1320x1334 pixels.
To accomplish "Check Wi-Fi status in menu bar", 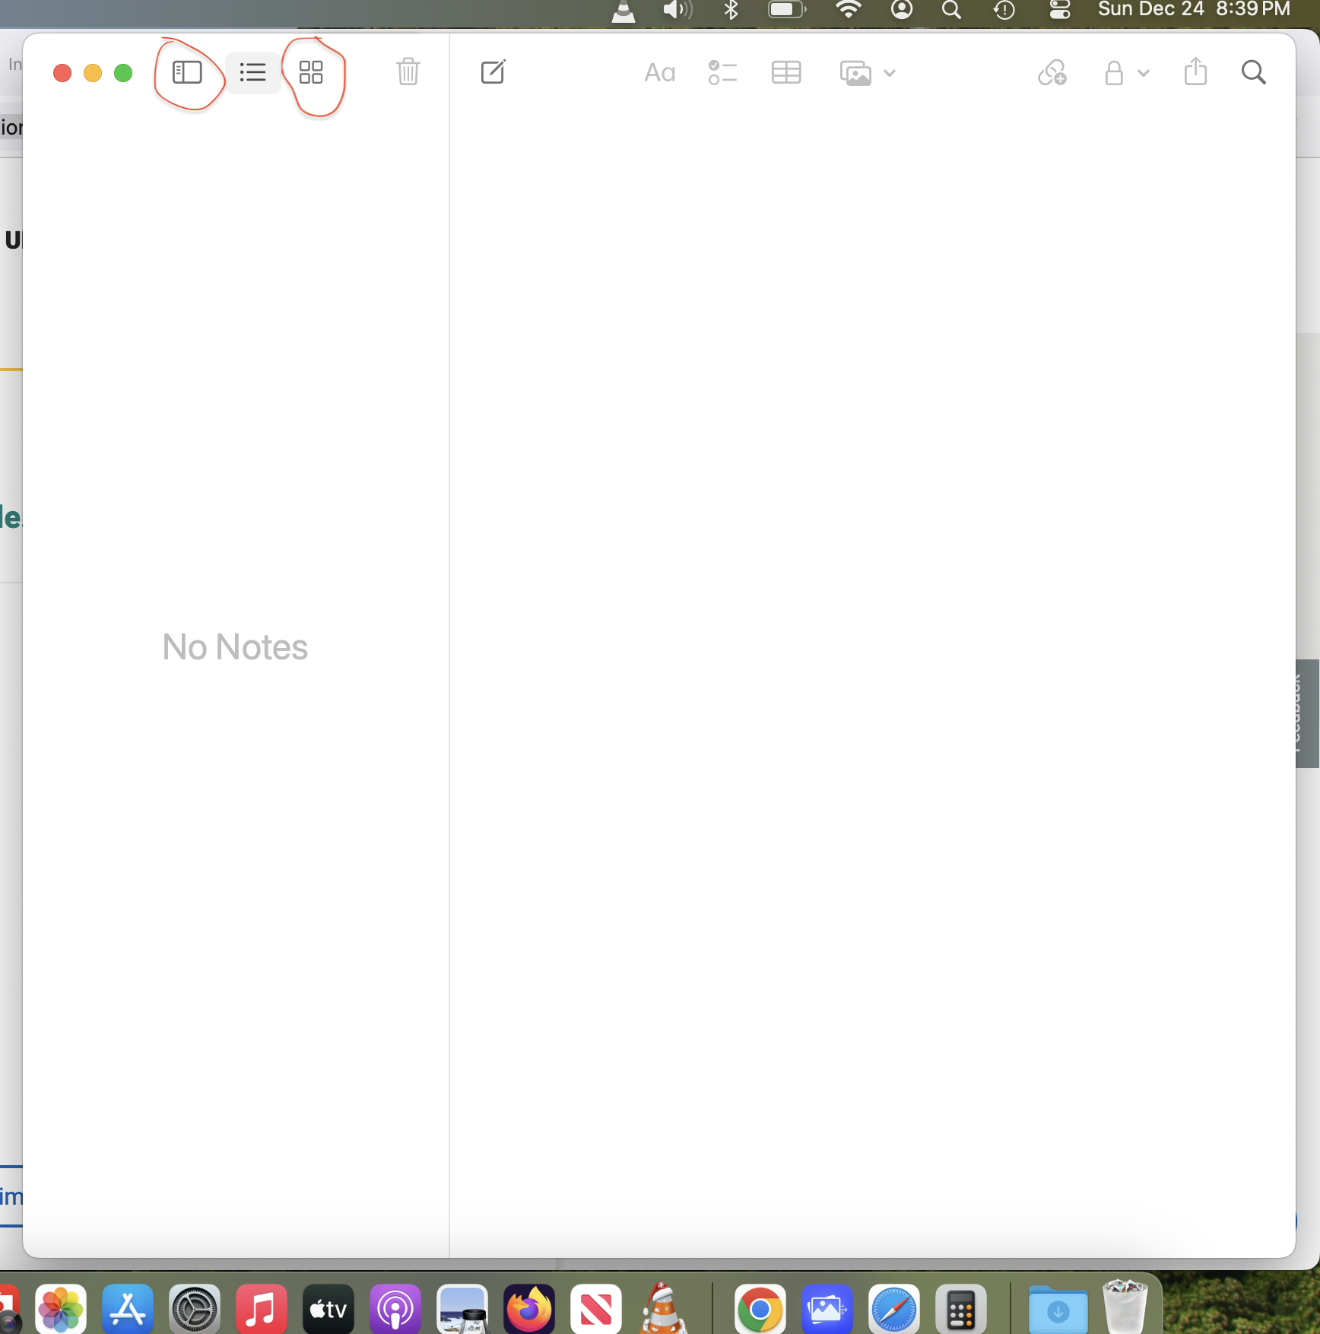I will coord(848,11).
